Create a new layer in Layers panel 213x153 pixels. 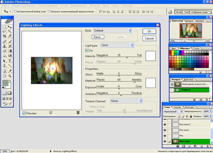tap(202, 146)
